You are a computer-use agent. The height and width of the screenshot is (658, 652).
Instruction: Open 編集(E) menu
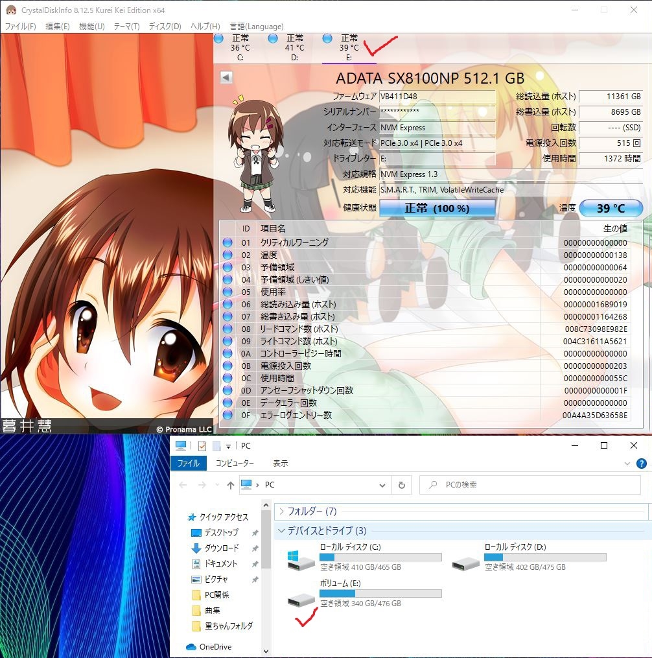click(x=58, y=27)
